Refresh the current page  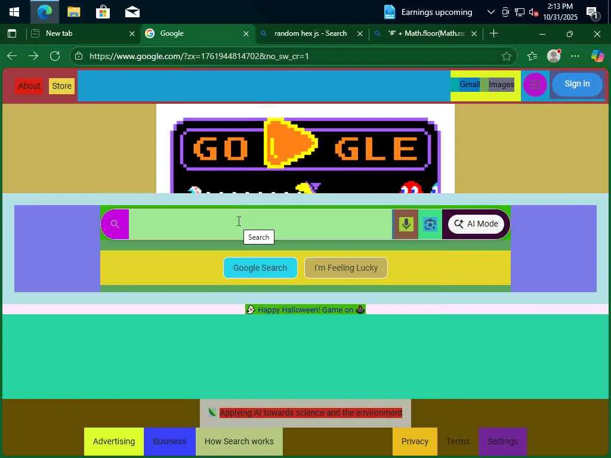point(55,56)
